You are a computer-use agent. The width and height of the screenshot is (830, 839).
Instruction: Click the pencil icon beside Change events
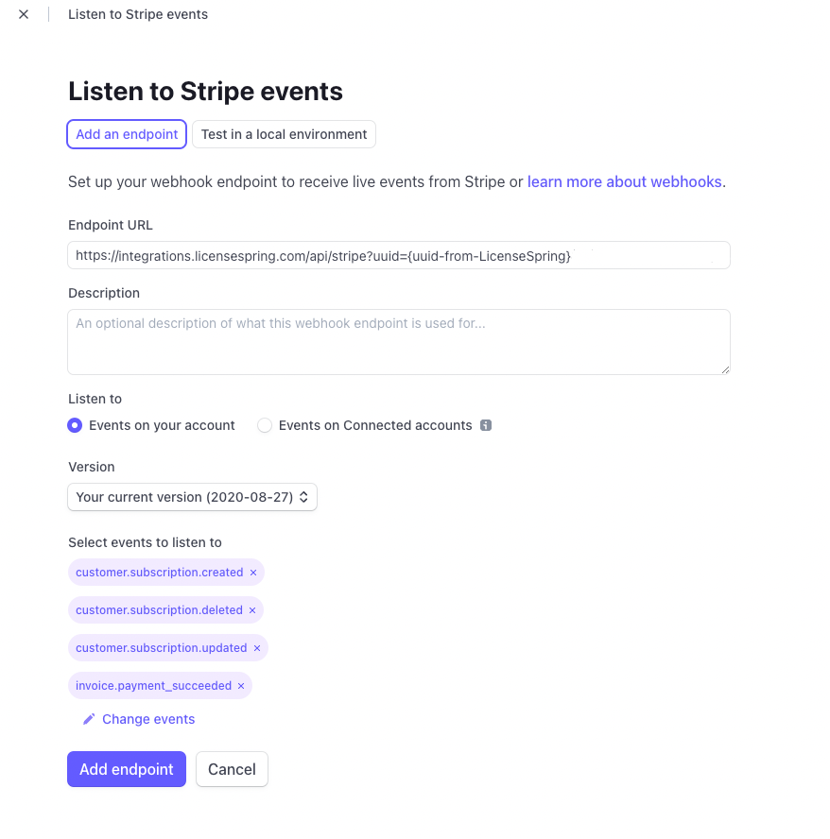point(88,718)
